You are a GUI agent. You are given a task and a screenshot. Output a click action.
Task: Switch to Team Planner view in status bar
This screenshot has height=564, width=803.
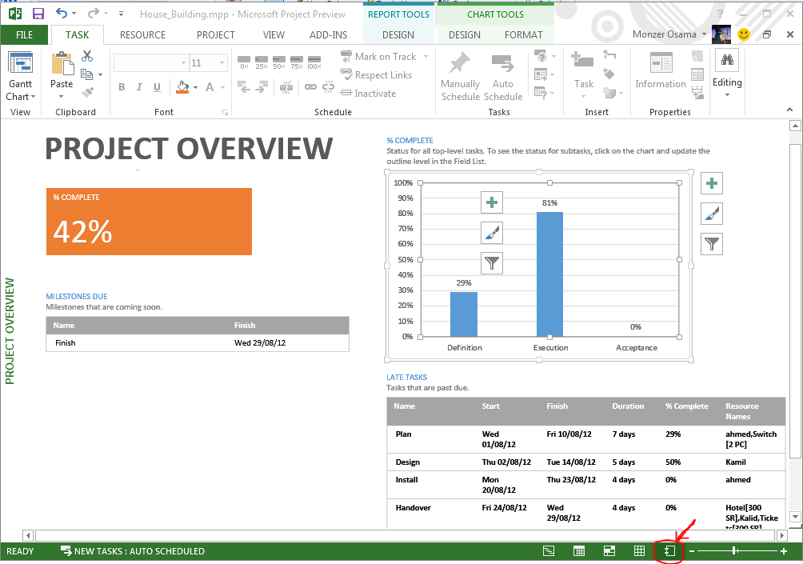coord(609,551)
